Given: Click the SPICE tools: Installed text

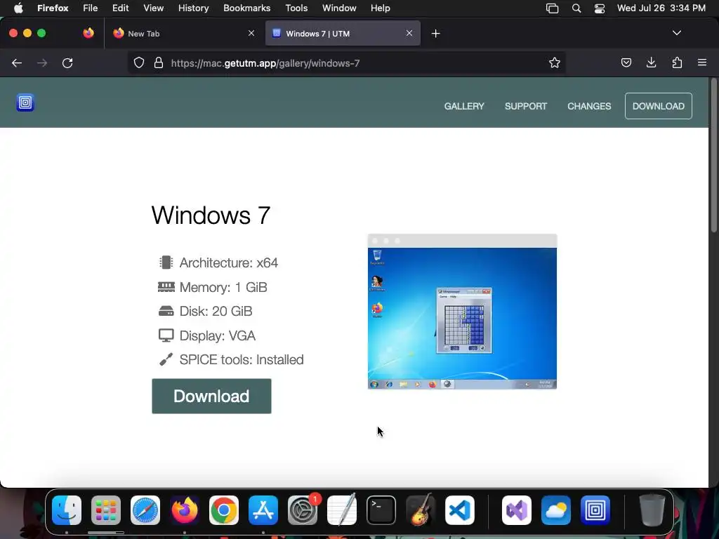Looking at the screenshot, I should pyautogui.click(x=242, y=360).
